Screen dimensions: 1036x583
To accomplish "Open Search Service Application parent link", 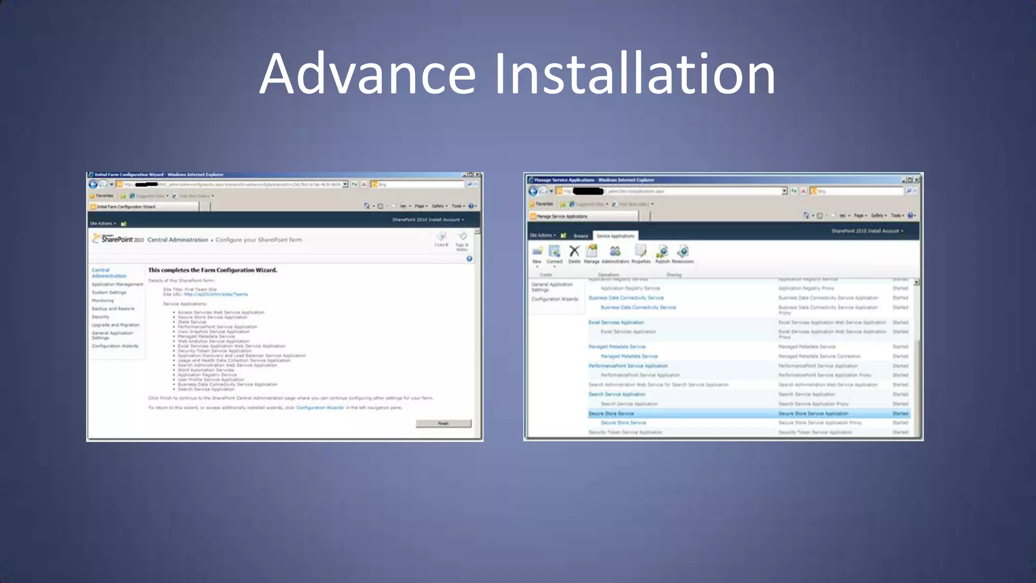I will tap(617, 394).
